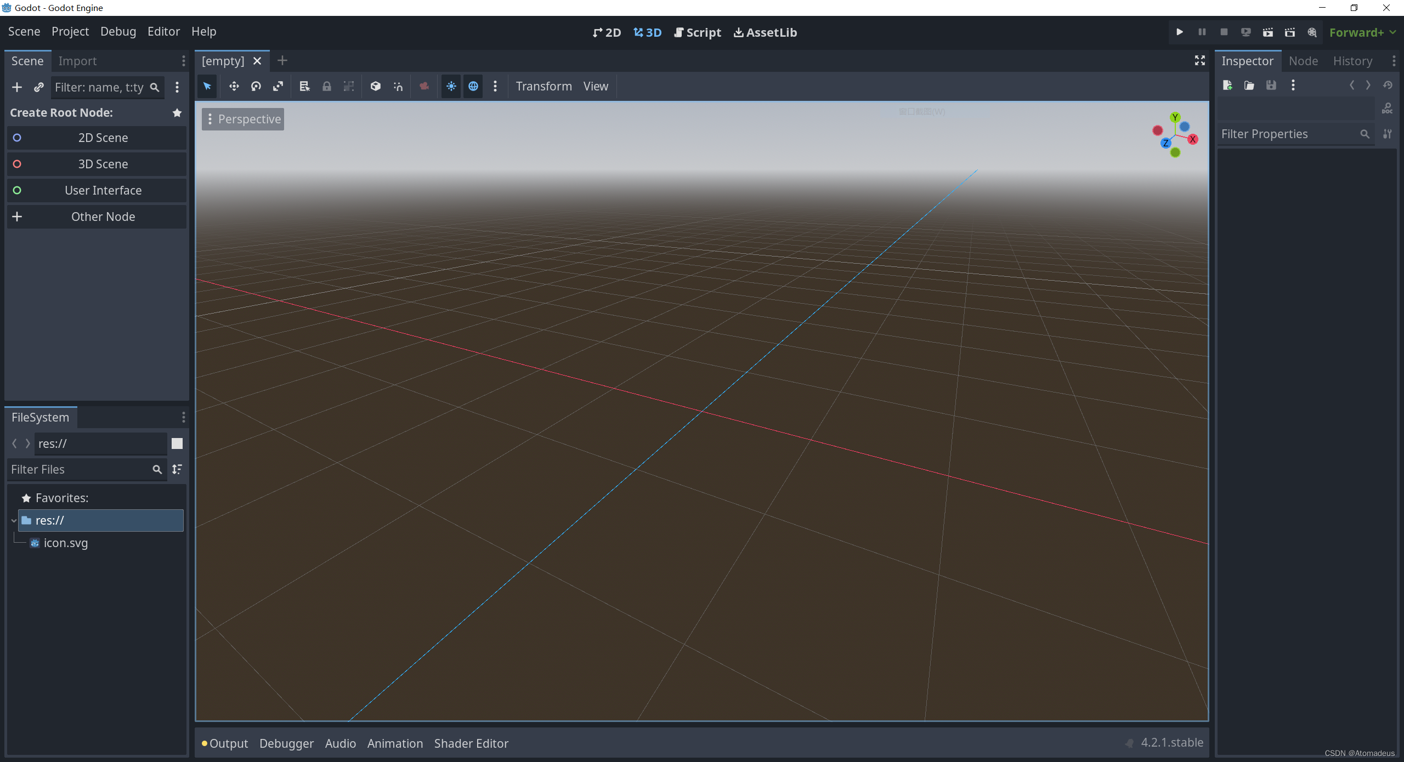Switch to the Node tab
Viewport: 1404px width, 762px height.
tap(1303, 61)
